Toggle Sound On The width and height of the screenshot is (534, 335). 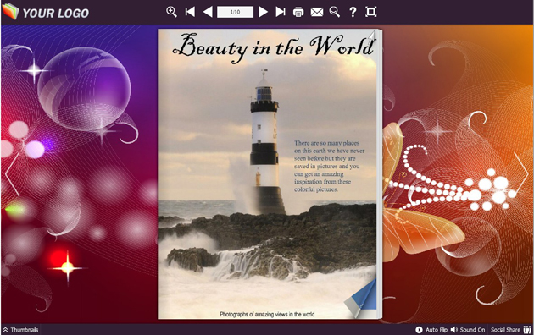point(468,330)
